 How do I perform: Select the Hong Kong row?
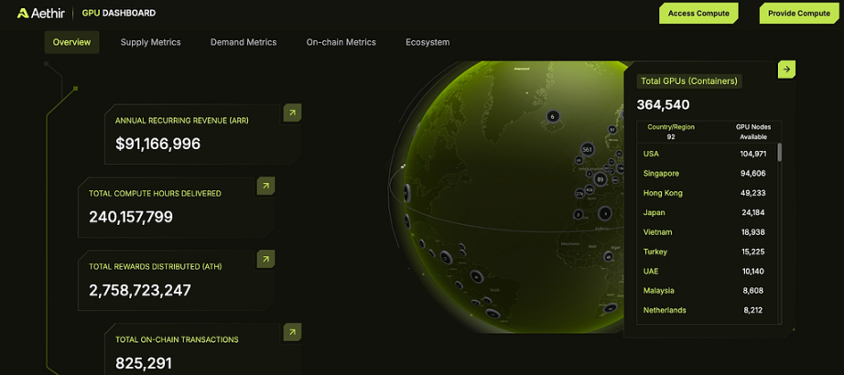click(708, 193)
